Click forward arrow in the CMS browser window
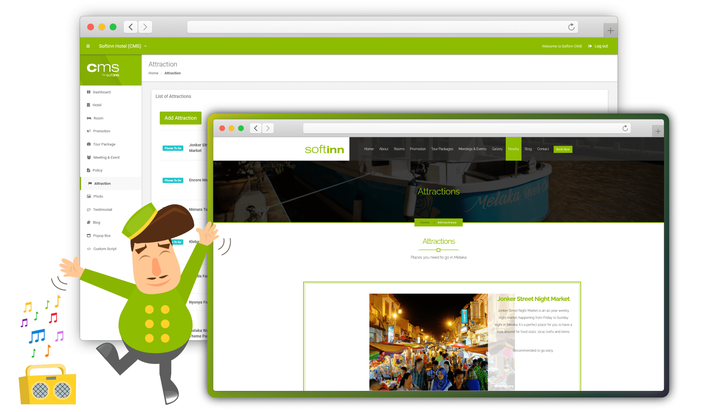This screenshot has width=706, height=412. [x=145, y=27]
